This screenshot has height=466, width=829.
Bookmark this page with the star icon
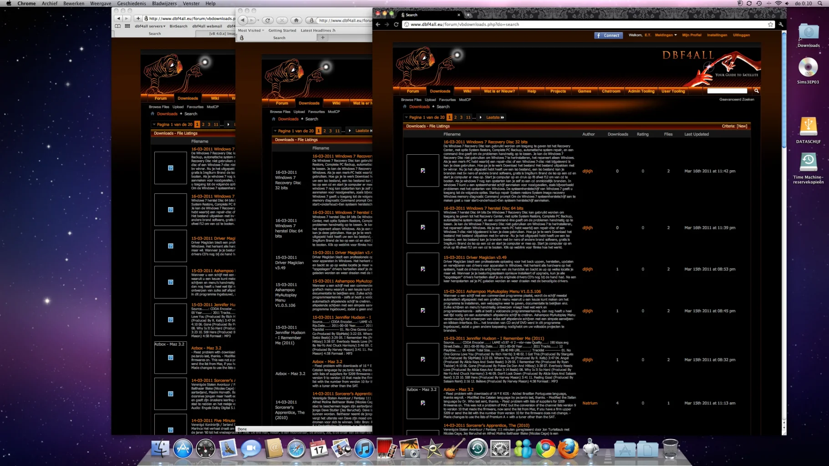pyautogui.click(x=770, y=25)
